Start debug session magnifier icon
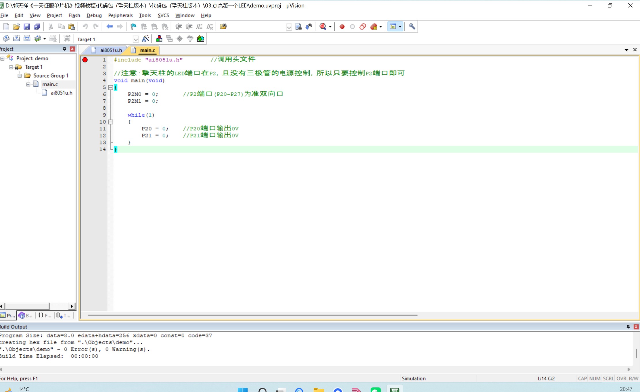This screenshot has height=392, width=640. [323, 27]
